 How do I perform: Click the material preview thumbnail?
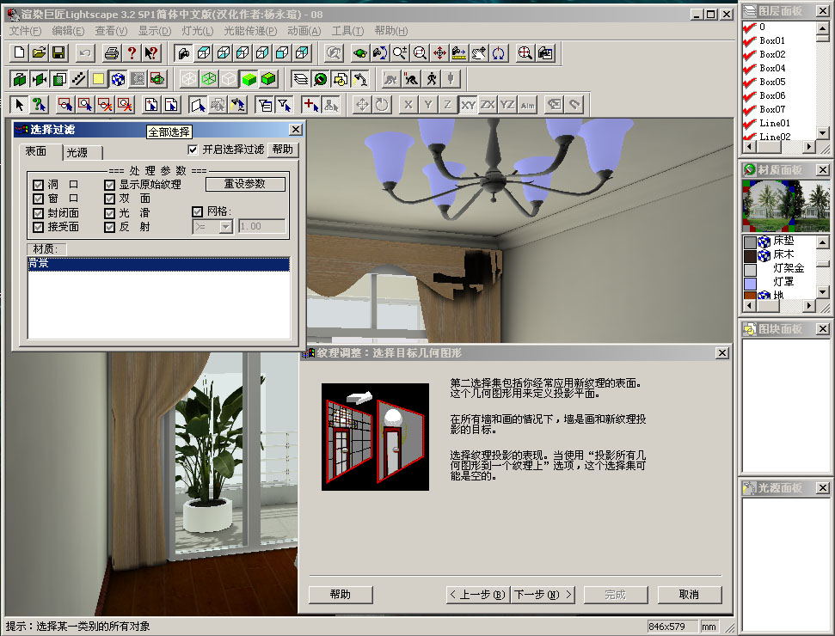click(785, 205)
